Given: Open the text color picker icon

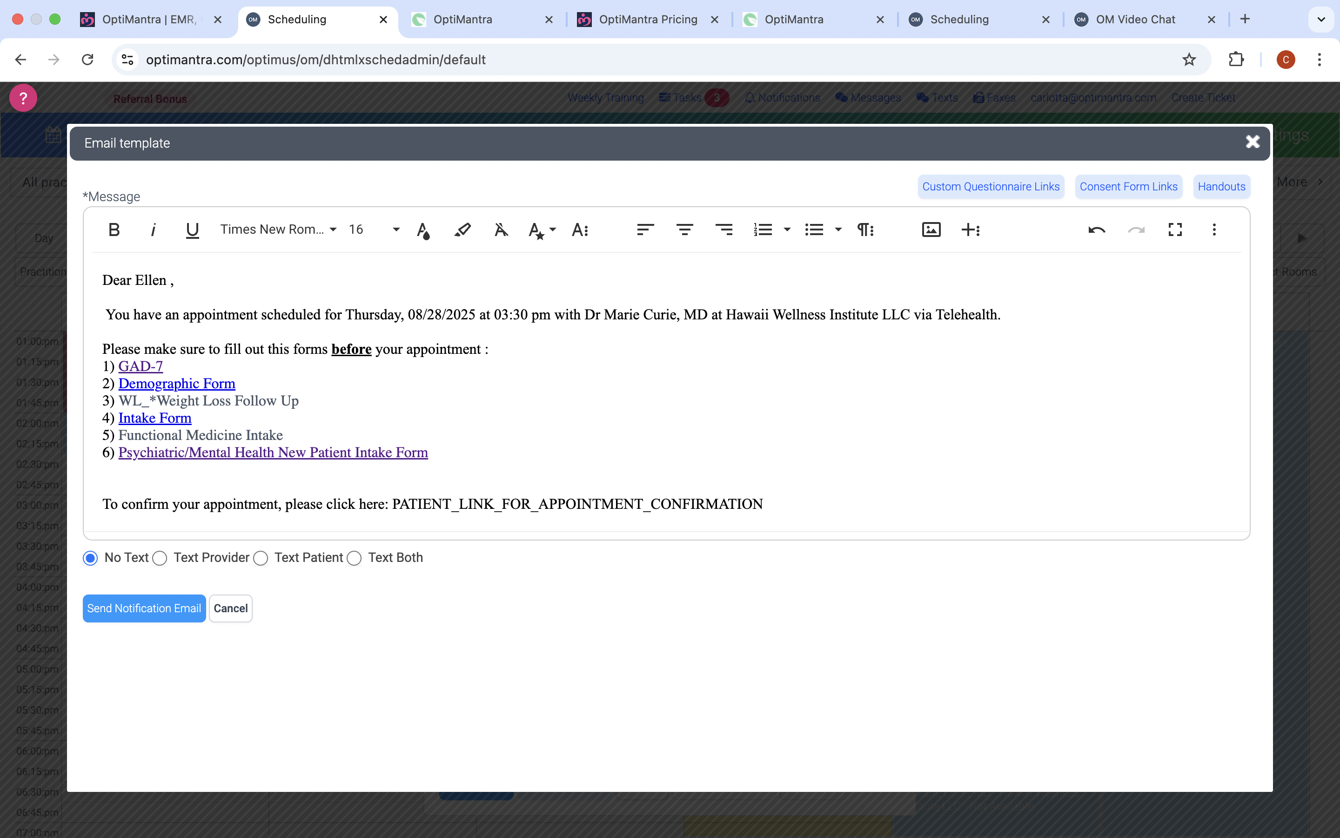Looking at the screenshot, I should pos(423,230).
